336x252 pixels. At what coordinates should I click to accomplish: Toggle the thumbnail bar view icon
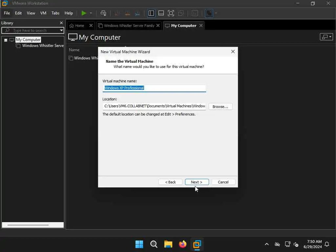coord(161,13)
